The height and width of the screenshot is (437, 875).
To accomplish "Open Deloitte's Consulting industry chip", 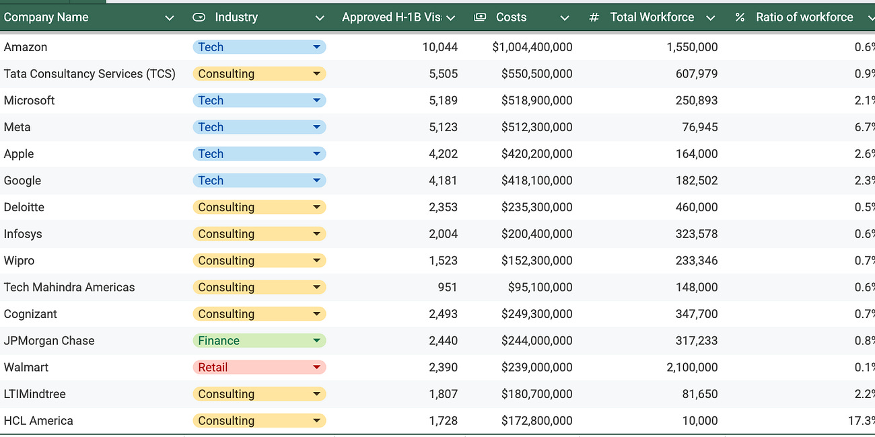I will pos(259,207).
